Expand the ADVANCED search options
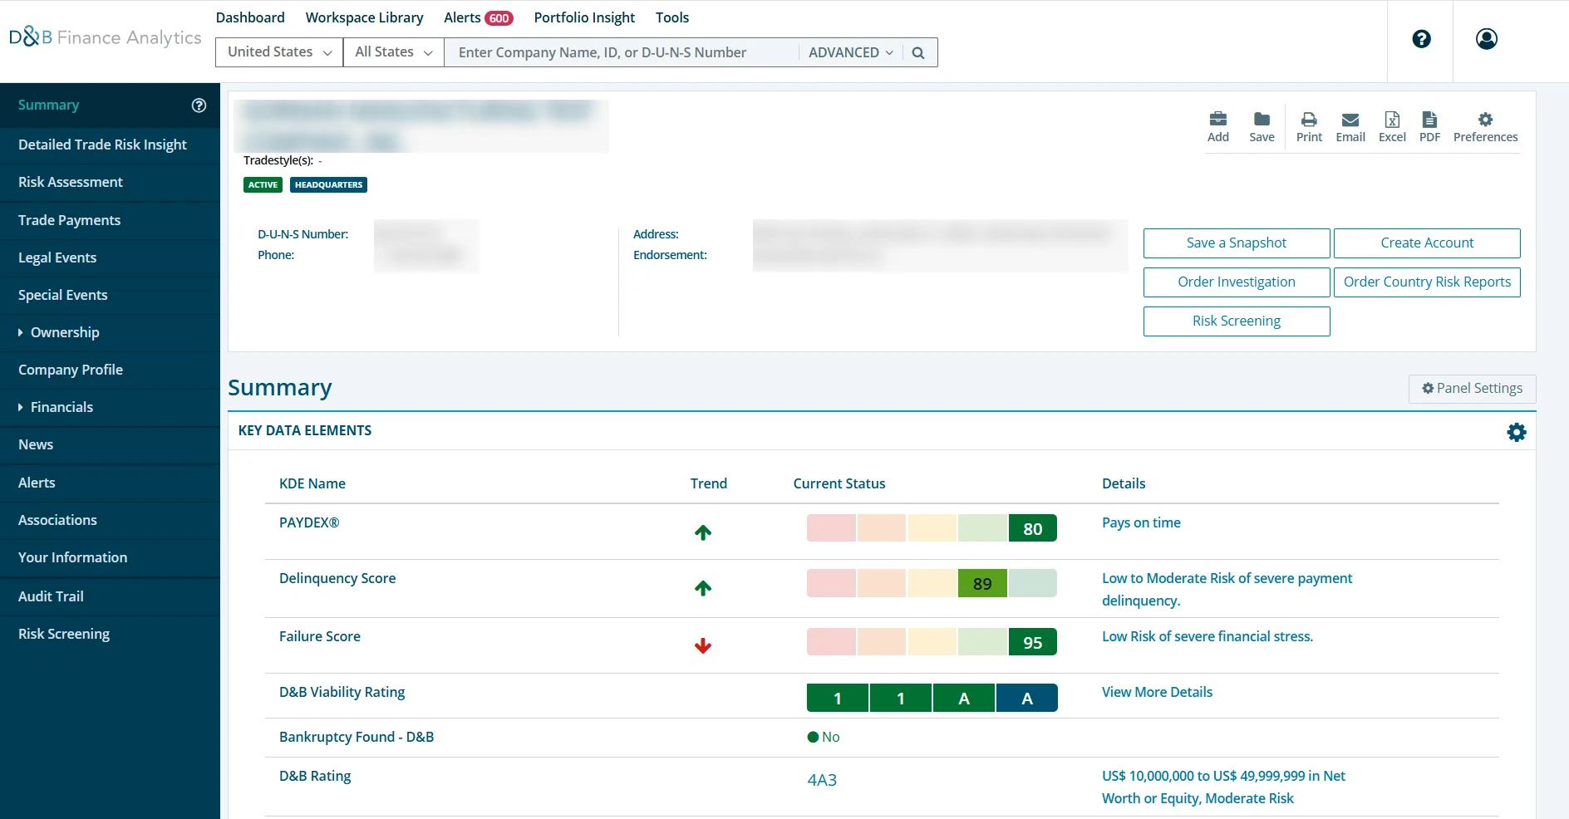 click(x=850, y=52)
